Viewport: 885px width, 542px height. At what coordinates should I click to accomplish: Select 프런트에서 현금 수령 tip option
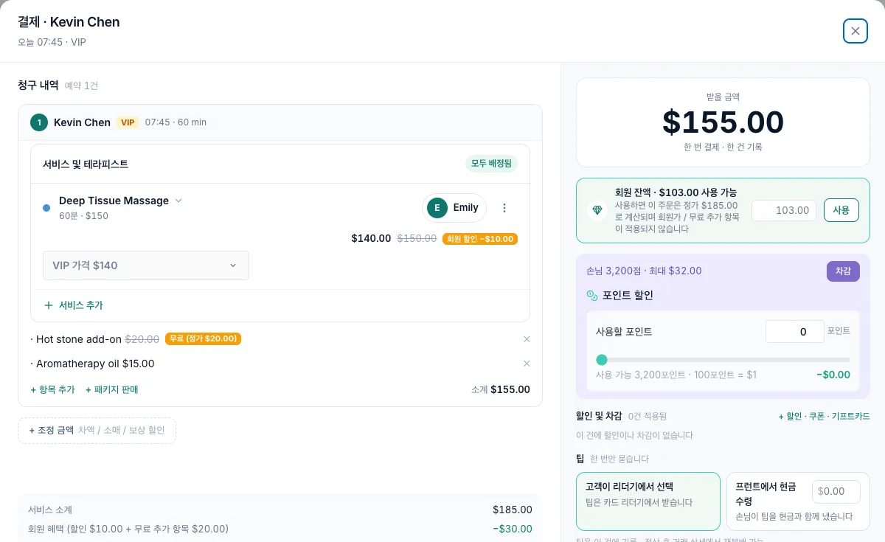pyautogui.click(x=798, y=501)
